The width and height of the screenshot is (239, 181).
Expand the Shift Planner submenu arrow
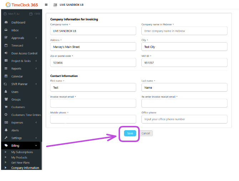(36, 84)
